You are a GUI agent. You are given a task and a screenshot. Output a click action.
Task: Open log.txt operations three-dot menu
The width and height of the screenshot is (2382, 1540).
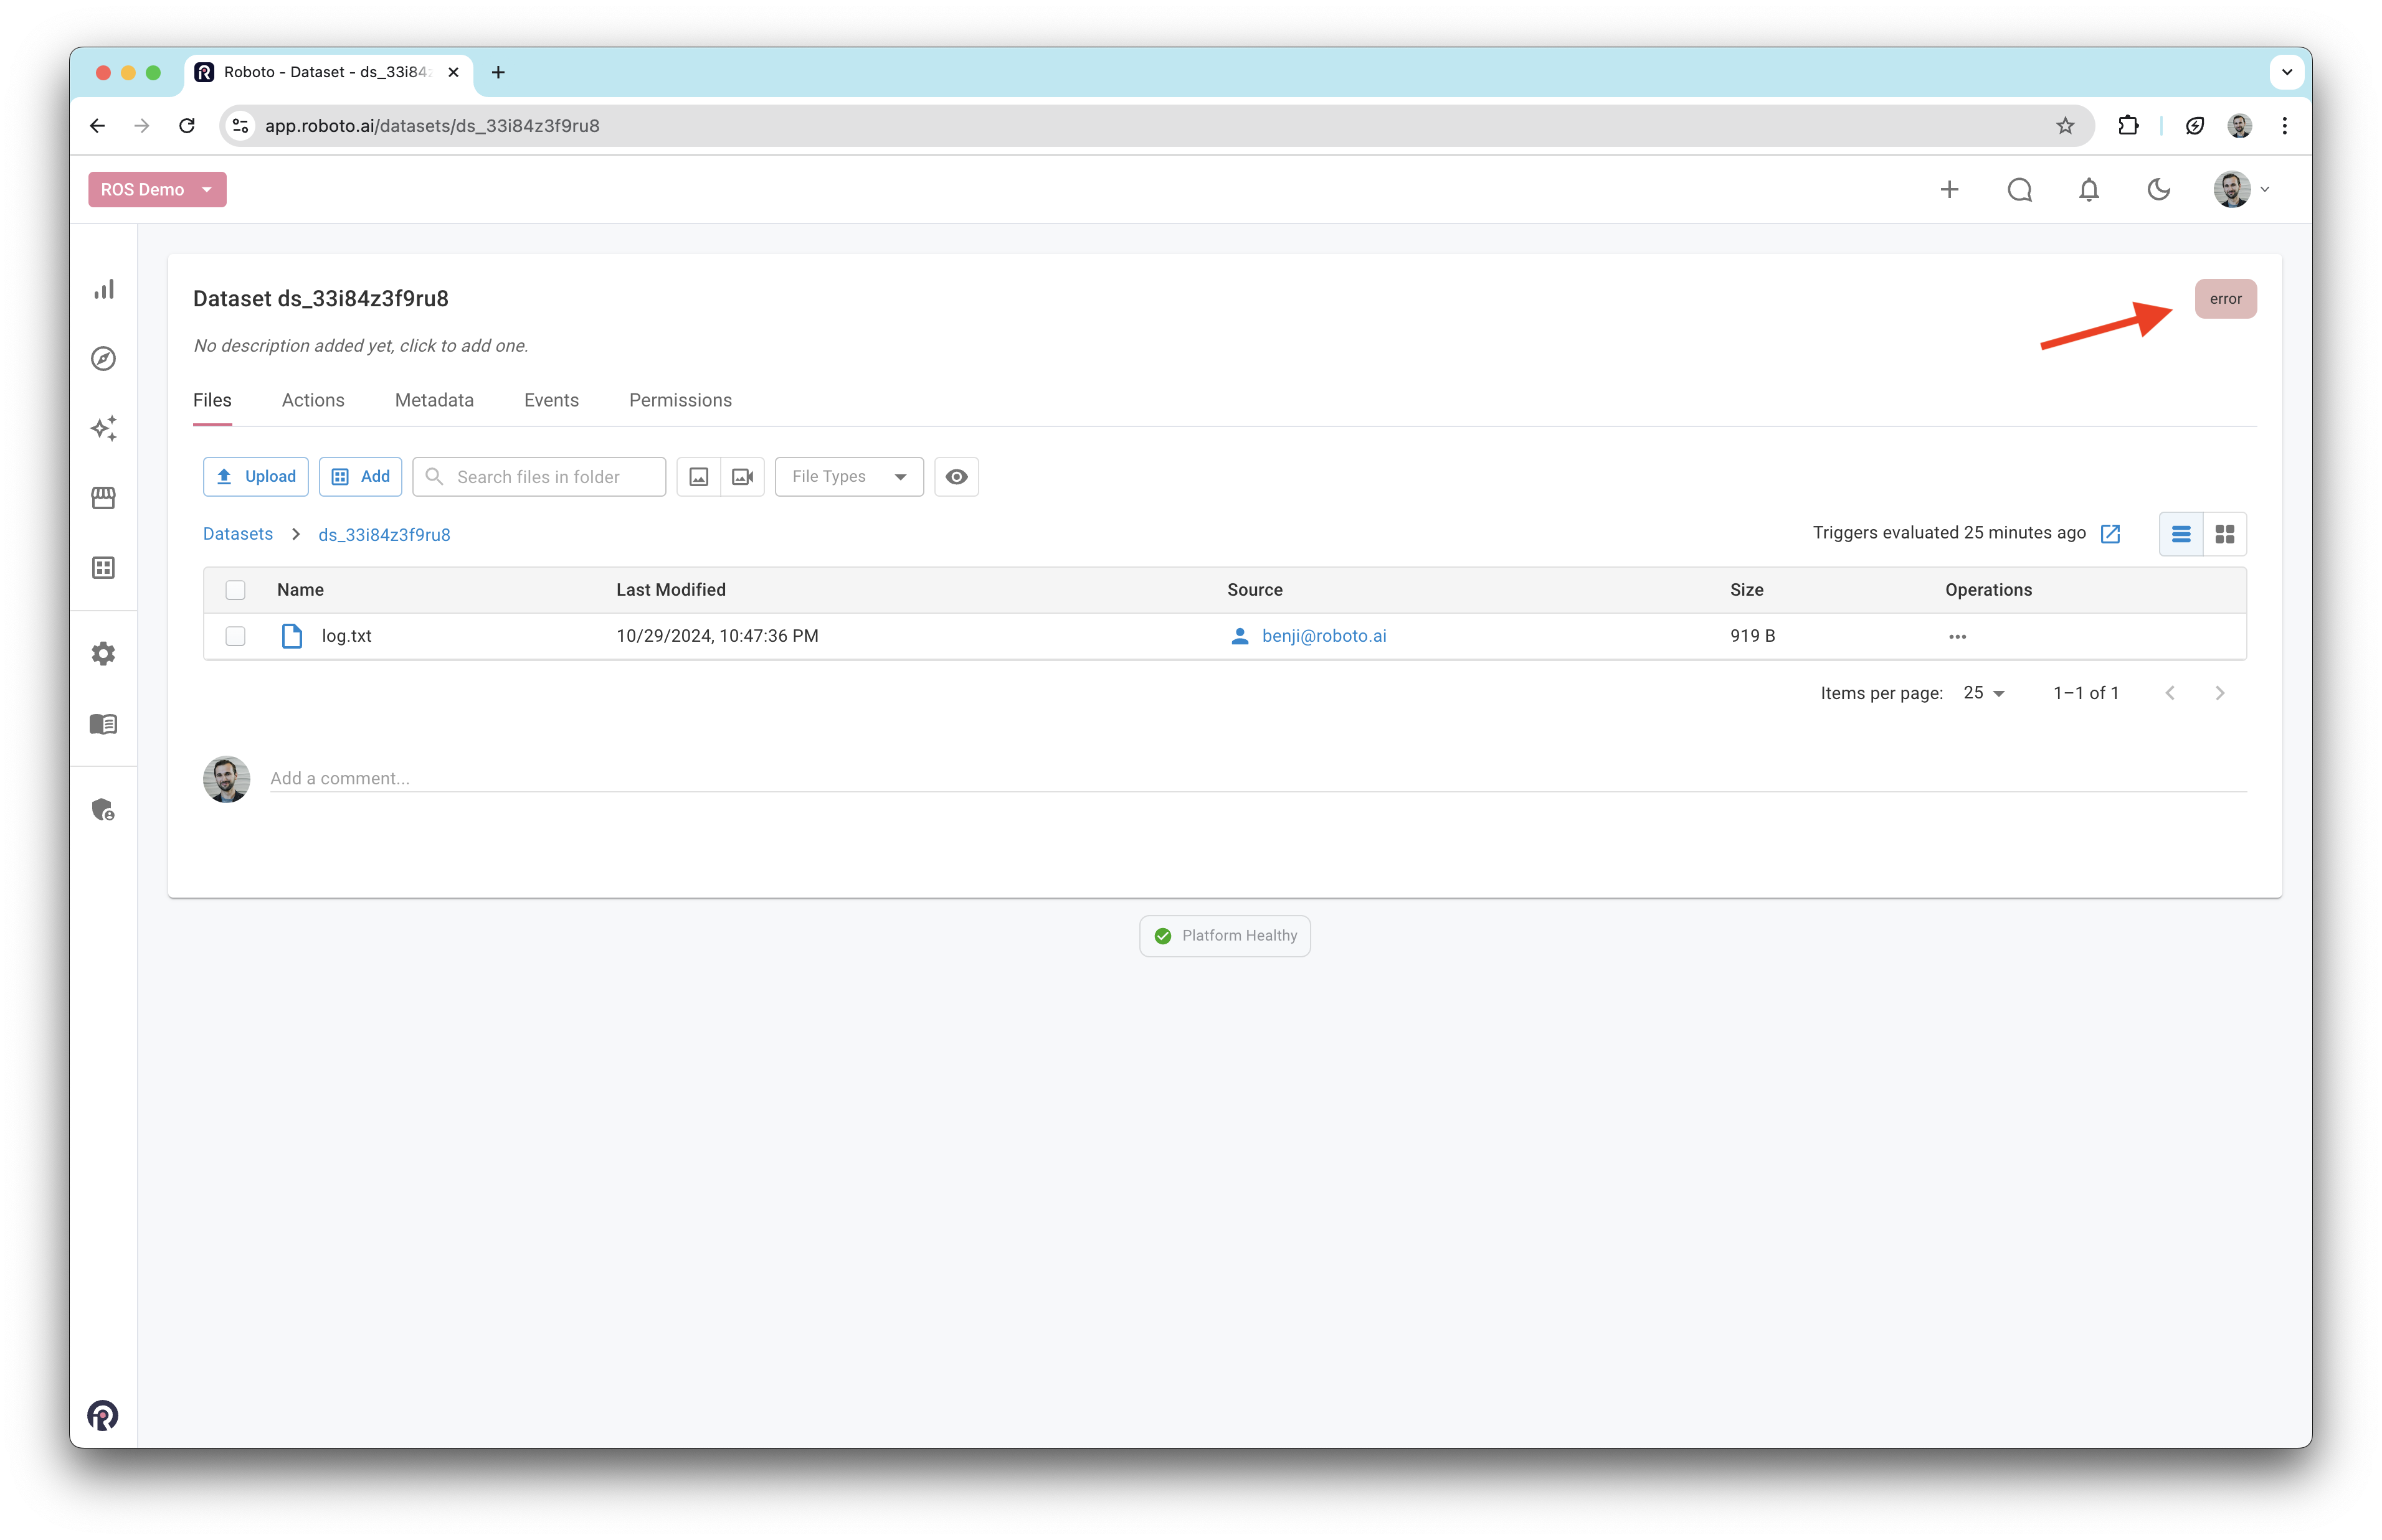point(1957,637)
